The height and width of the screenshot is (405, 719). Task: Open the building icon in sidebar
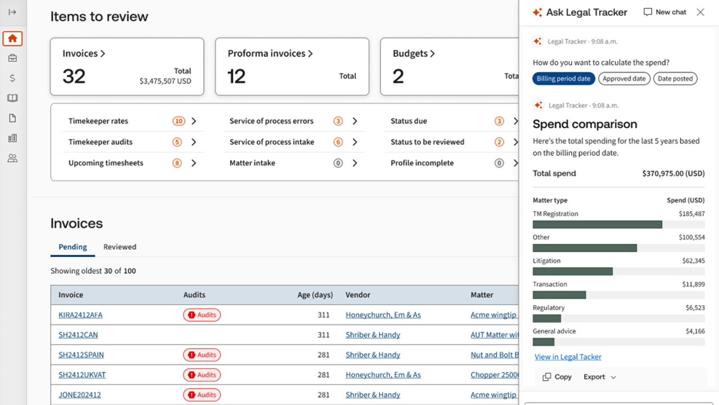(12, 138)
